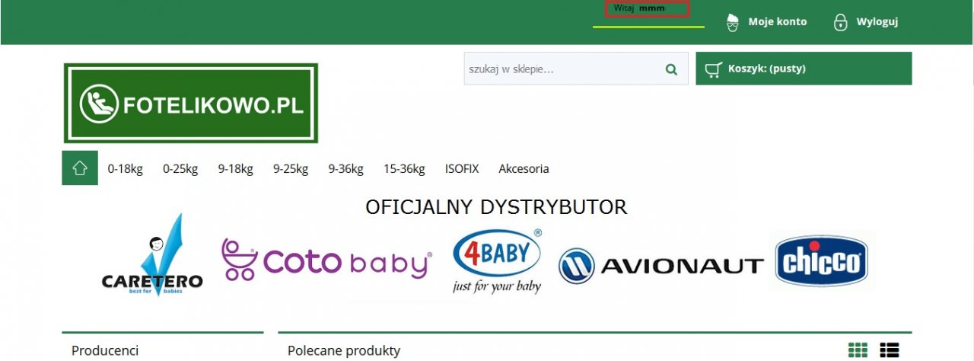Open the Moje konto link
The width and height of the screenshot is (974, 361).
pos(778,22)
